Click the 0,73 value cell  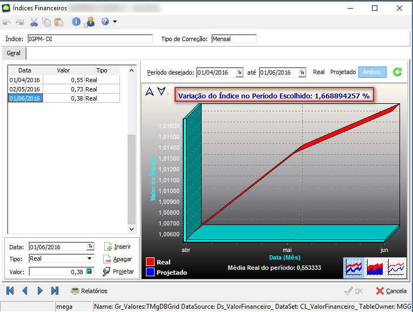coord(64,89)
